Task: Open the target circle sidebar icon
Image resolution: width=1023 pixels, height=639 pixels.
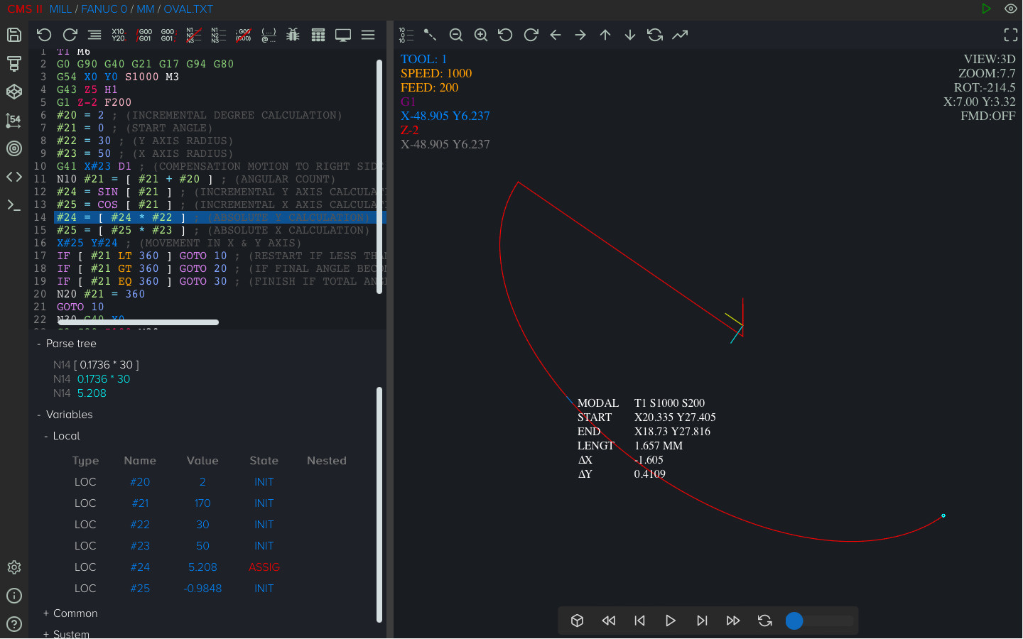Action: click(x=14, y=148)
